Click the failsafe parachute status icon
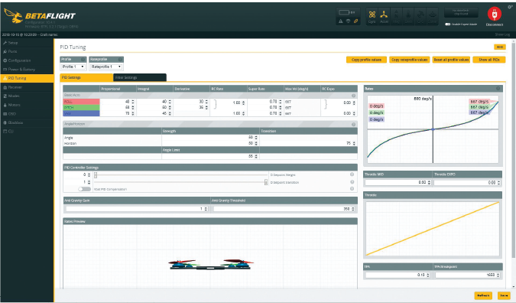This screenshot has width=516, height=303. point(348,21)
